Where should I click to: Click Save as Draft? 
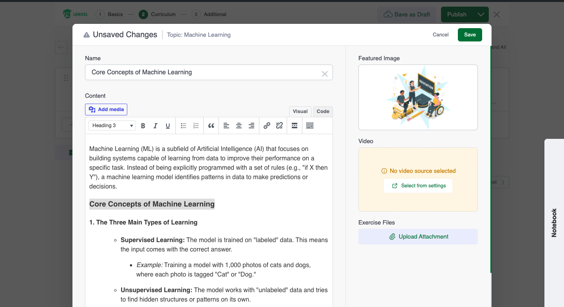(407, 14)
